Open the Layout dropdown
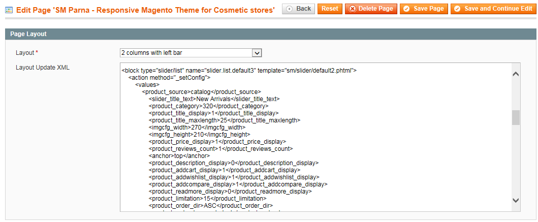Screen dimensions: 538x222 click(191, 53)
